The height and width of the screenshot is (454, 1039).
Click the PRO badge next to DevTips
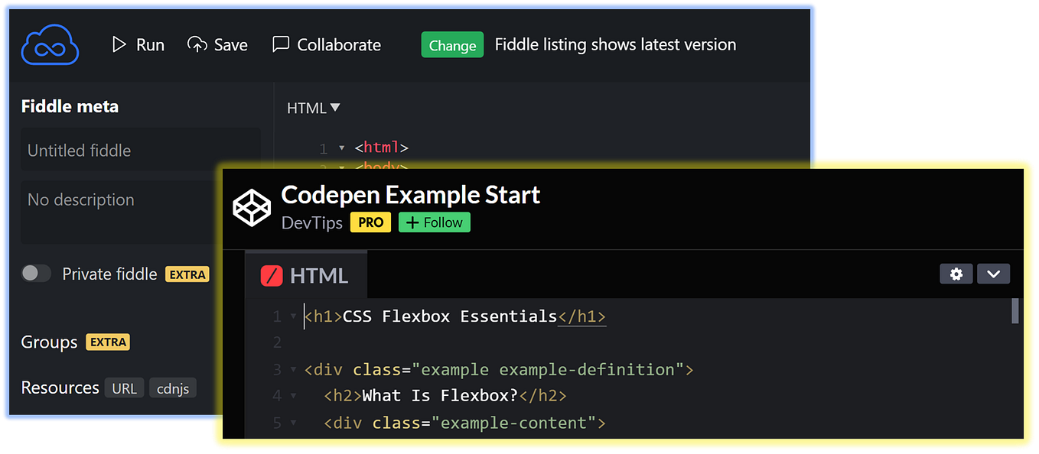(370, 222)
